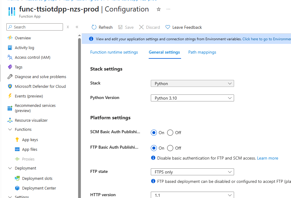Open Diagnose and solve problems
Viewport: 291px width, 198px height.
41,77
